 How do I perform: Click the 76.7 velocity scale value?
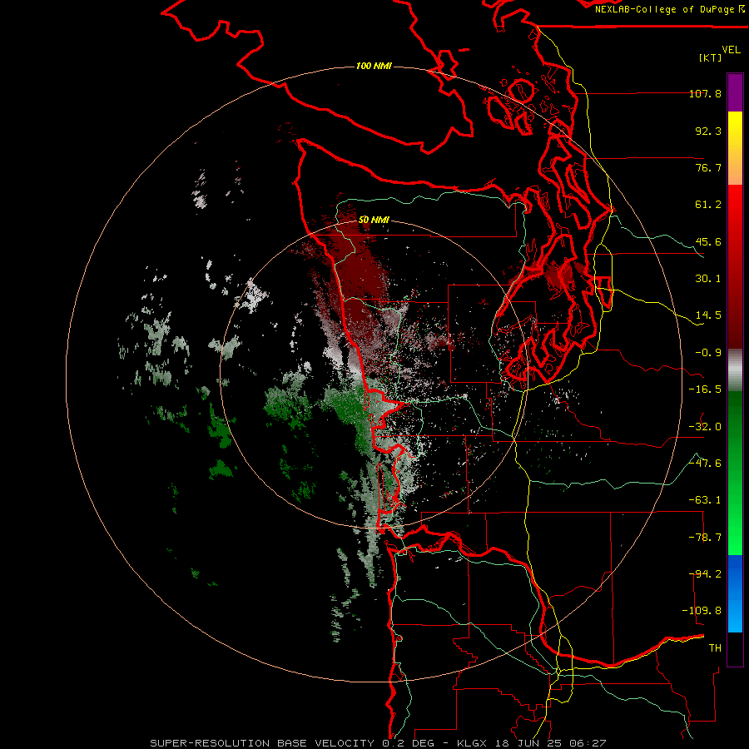point(708,167)
